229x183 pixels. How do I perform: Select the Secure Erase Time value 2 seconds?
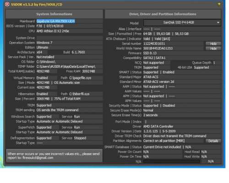click(150, 115)
